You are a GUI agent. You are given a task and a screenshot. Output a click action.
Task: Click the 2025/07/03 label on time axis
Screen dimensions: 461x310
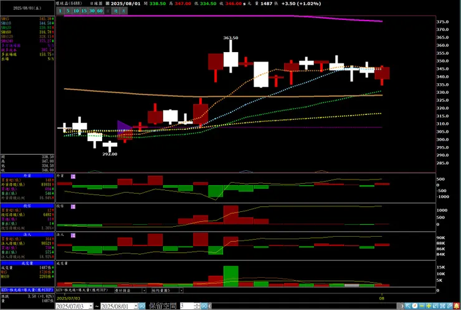tap(68, 298)
